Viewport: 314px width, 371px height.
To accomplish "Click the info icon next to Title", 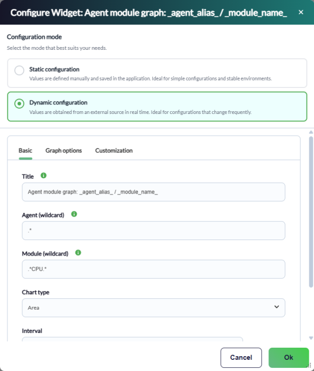I will [x=43, y=175].
